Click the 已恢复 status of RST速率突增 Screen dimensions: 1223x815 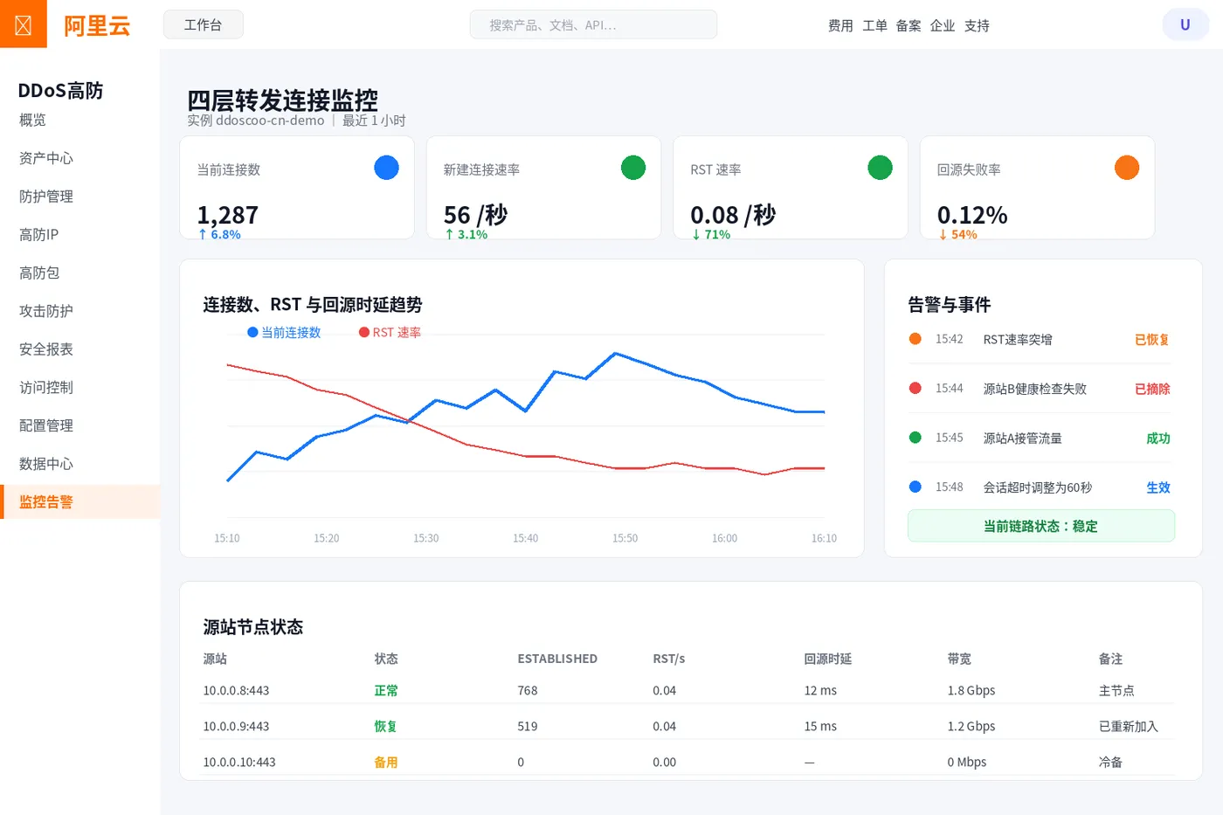pyautogui.click(x=1151, y=340)
